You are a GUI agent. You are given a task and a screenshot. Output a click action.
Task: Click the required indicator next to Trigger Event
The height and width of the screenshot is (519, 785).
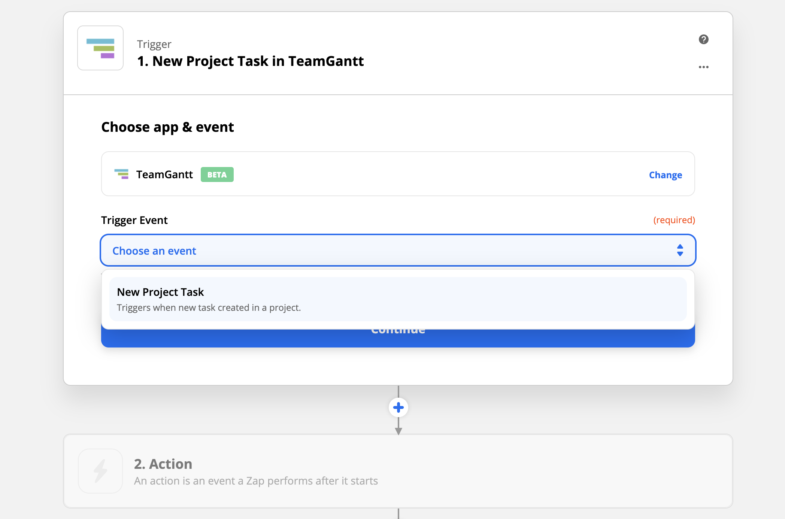674,220
